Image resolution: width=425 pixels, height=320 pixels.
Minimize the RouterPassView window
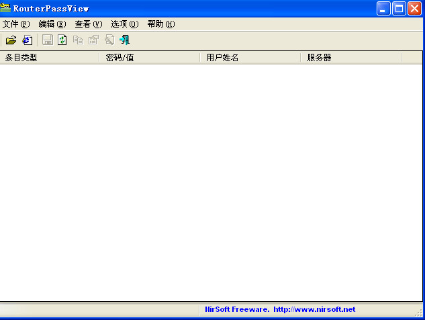(x=383, y=9)
